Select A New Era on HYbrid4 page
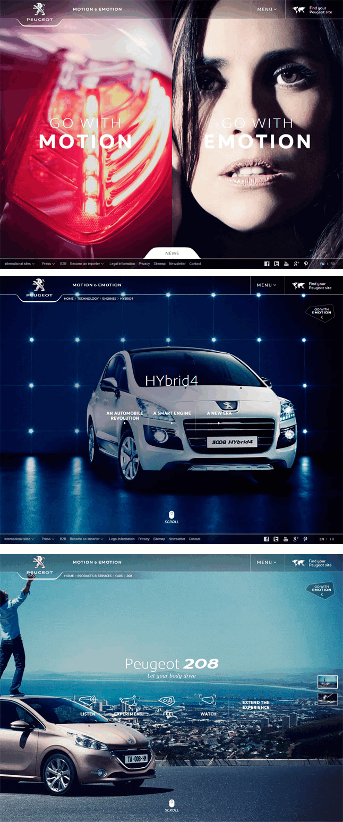Viewport: 343px width, 822px height. click(x=218, y=414)
